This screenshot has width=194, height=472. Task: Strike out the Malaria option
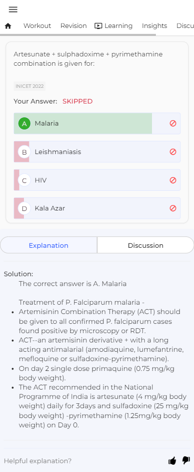pyautogui.click(x=172, y=124)
